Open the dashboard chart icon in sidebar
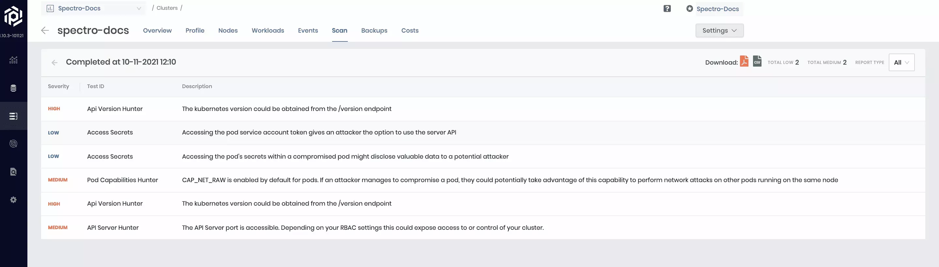Image resolution: width=939 pixels, height=267 pixels. click(13, 60)
